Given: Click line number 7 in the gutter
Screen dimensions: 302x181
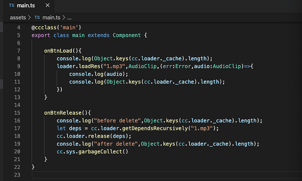Looking at the screenshot, I should 18,51.
